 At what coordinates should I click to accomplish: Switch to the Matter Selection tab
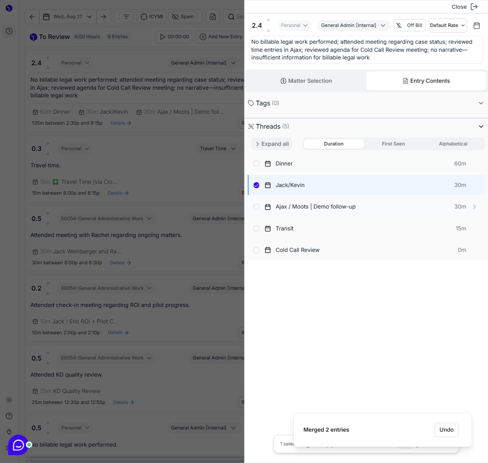(306, 81)
